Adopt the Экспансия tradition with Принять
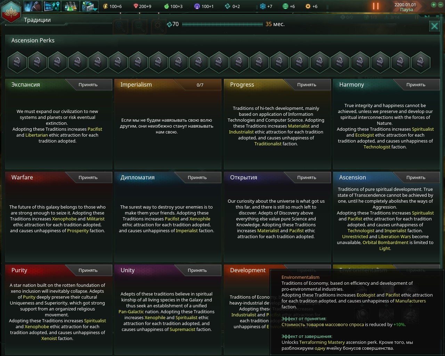This screenshot has height=356, width=445. pyautogui.click(x=88, y=84)
